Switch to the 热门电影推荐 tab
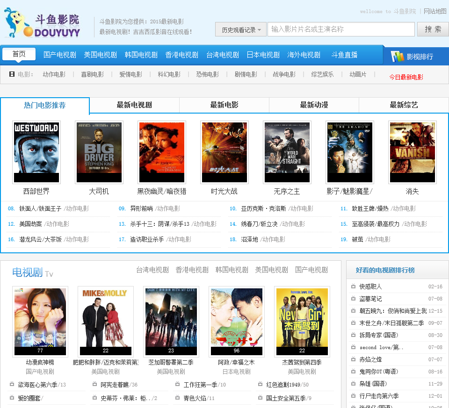Screen dimensions: 449x408 tap(45, 105)
